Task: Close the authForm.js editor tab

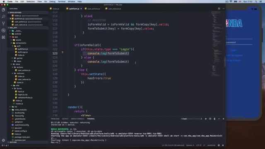Action: [81, 9]
